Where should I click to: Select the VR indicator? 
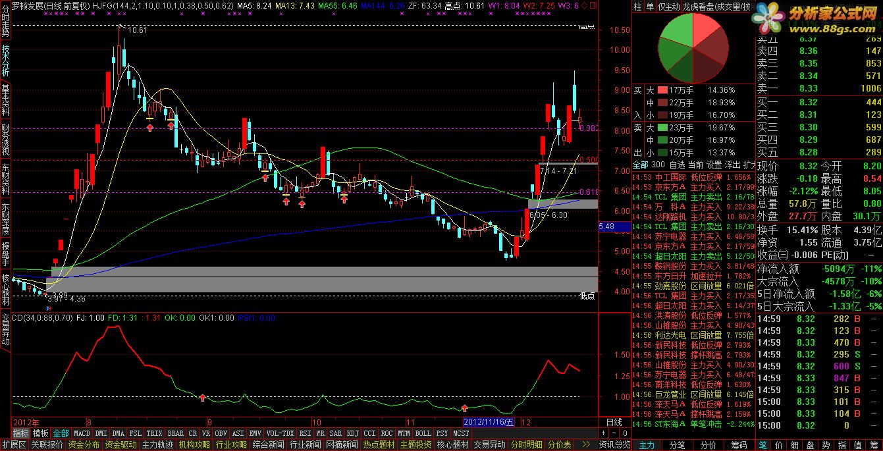coord(205,434)
